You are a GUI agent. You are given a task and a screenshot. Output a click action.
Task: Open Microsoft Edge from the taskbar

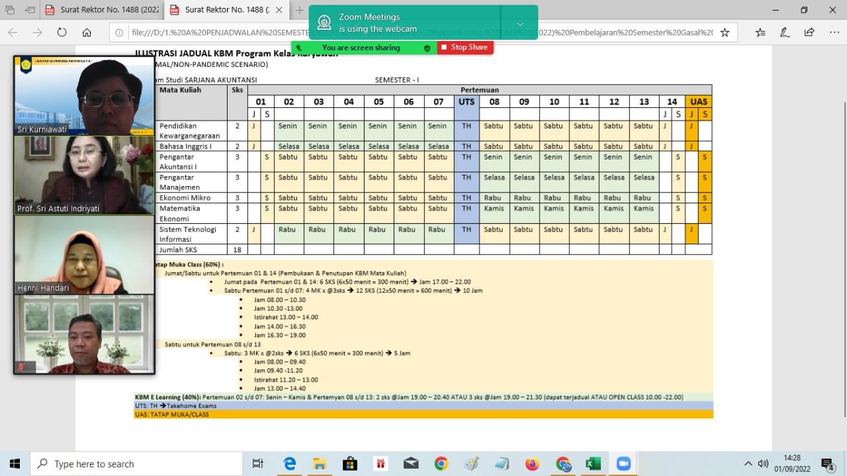[289, 463]
